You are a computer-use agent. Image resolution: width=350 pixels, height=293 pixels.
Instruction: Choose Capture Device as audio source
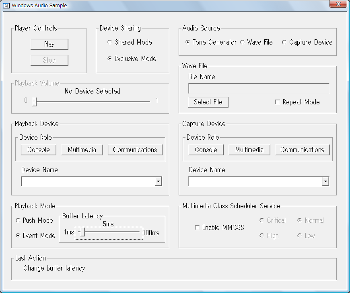point(284,42)
